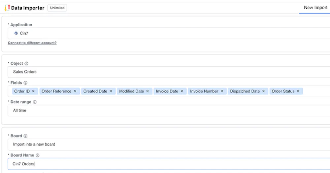The image size is (330, 173).
Task: Show info tooltip icon beside Board Name
Action: pyautogui.click(x=38, y=155)
